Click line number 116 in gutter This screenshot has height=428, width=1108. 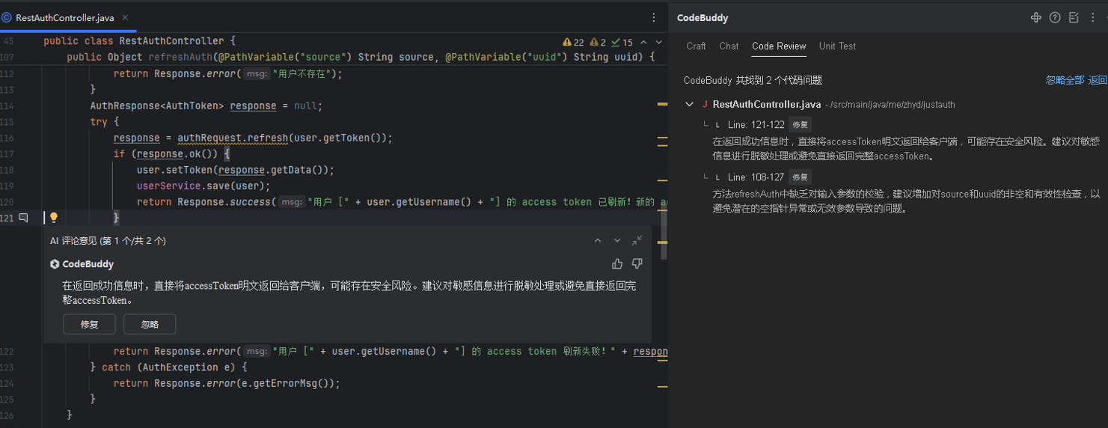pyautogui.click(x=7, y=138)
